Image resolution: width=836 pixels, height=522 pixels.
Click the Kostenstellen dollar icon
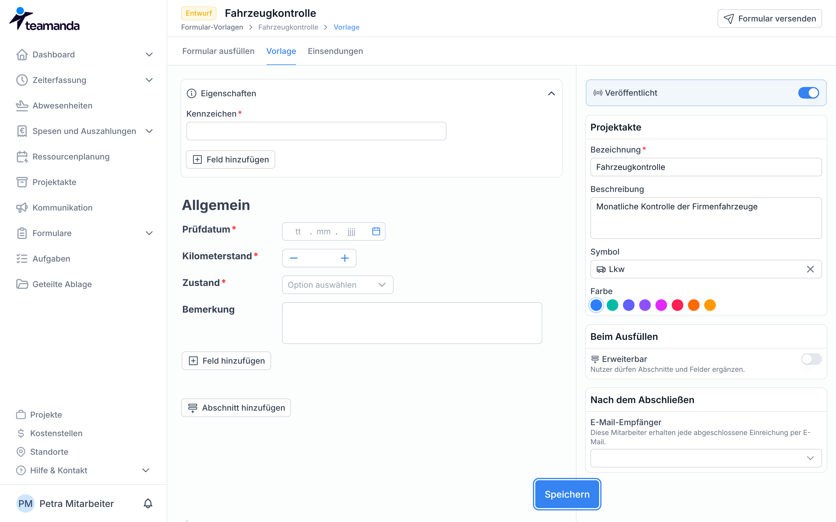click(x=21, y=433)
